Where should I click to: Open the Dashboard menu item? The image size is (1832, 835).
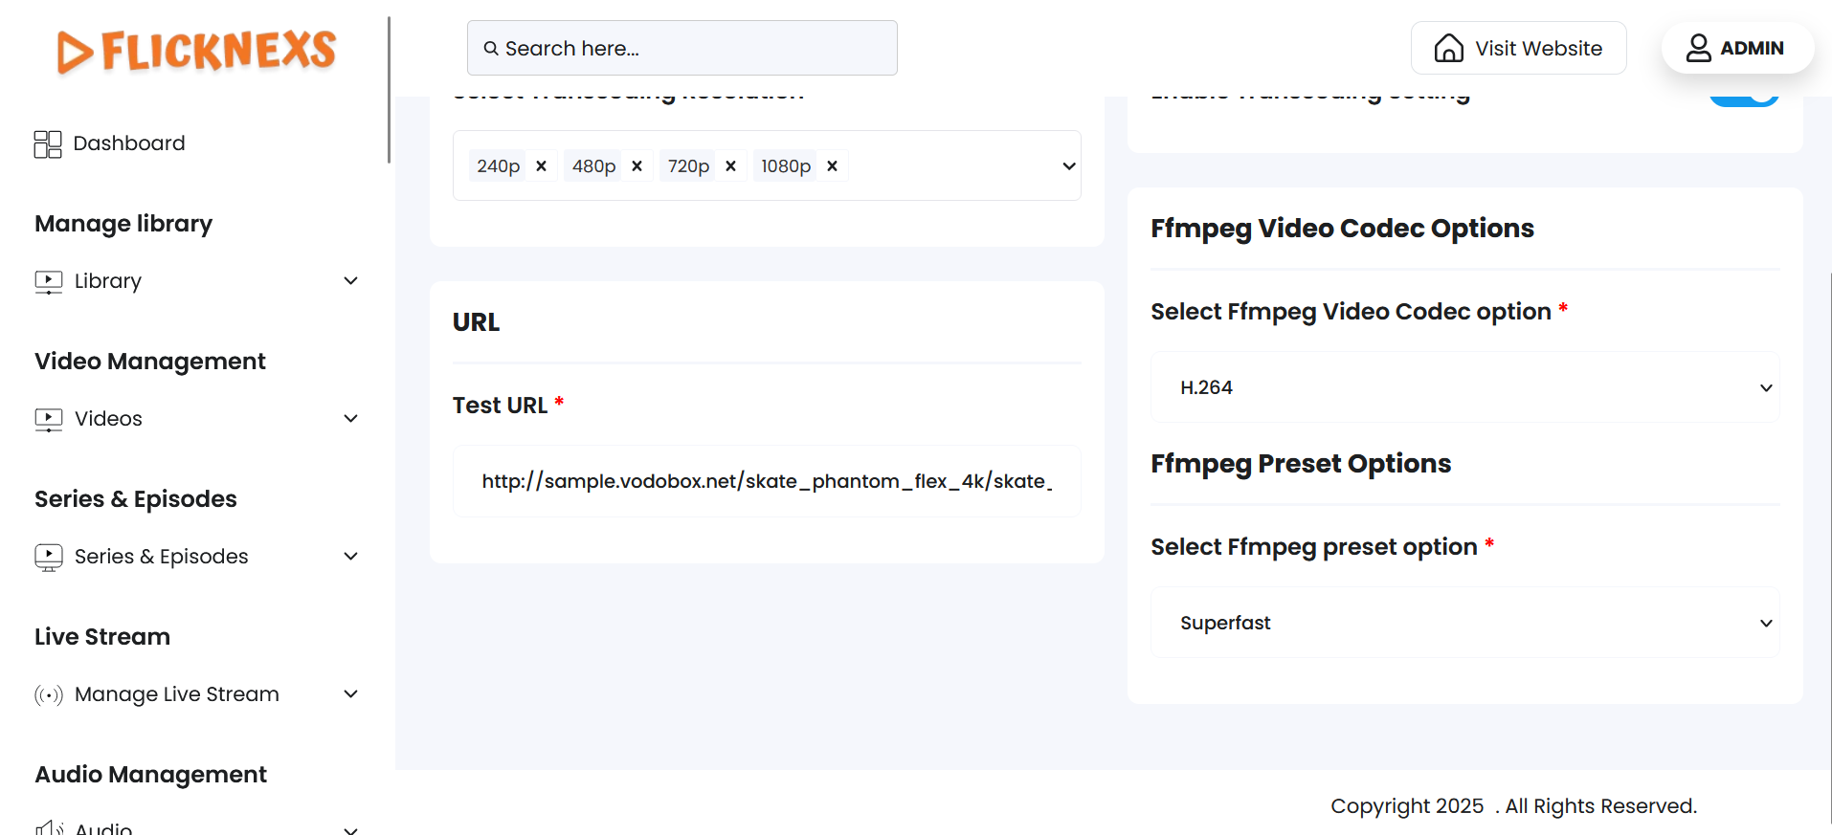128,143
